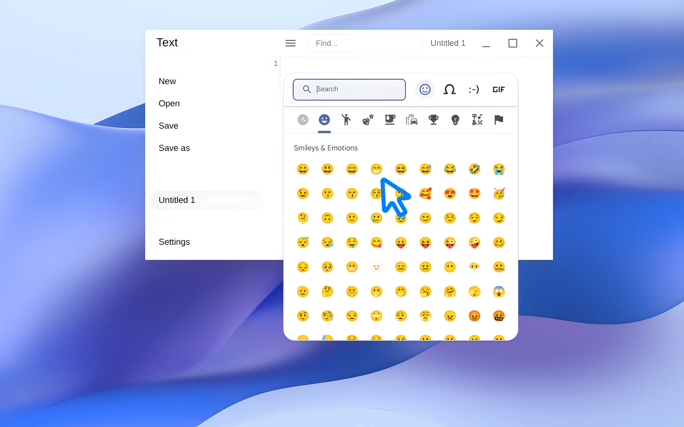Expand the Find toolbar search field
This screenshot has width=684, height=427.
click(363, 43)
